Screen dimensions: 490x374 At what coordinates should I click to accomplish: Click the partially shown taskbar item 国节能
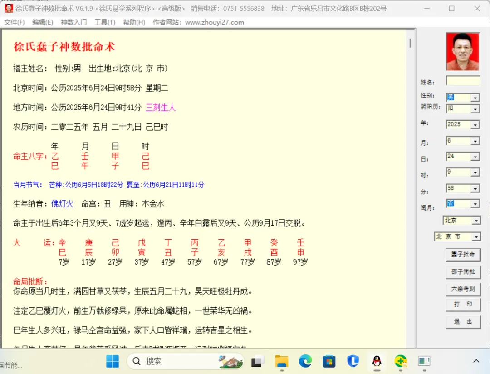pos(11,365)
